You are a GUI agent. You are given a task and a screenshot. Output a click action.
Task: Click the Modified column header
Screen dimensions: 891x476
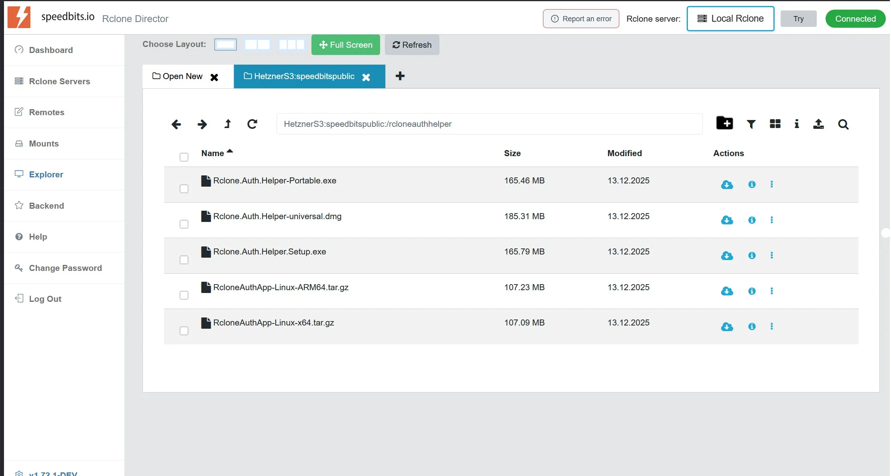pyautogui.click(x=625, y=153)
